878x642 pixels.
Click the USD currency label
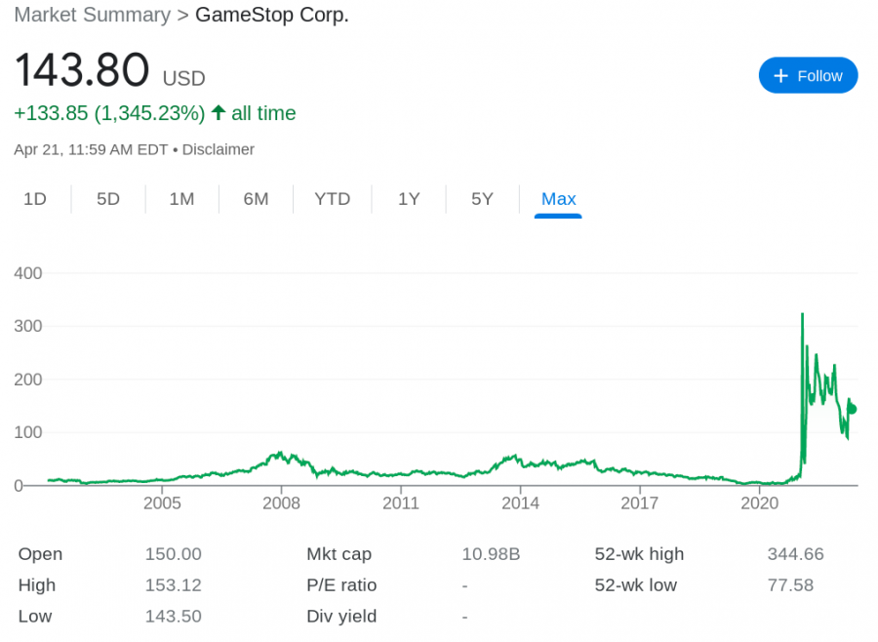pyautogui.click(x=183, y=78)
